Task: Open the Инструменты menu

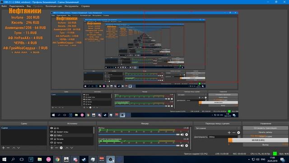Action: (x=71, y=6)
